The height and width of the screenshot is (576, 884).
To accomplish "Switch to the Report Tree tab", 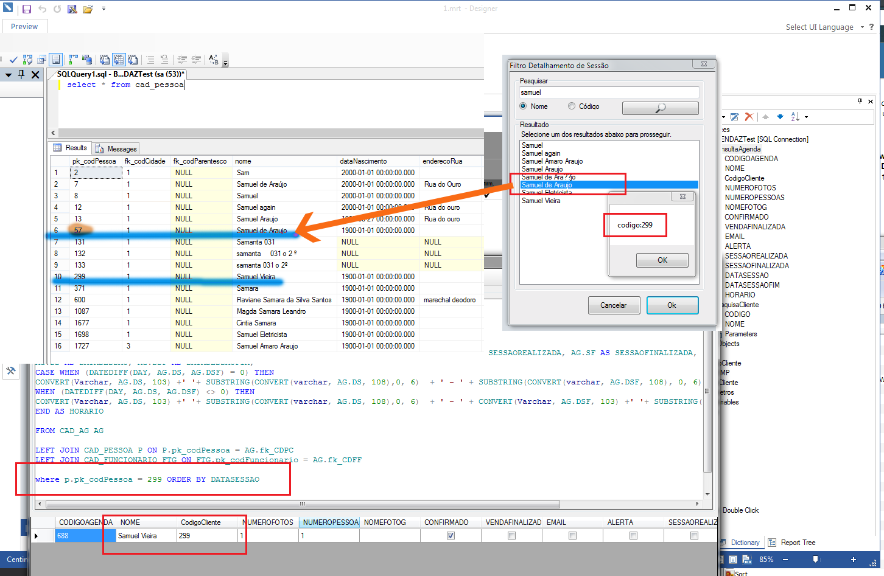I will coord(792,543).
